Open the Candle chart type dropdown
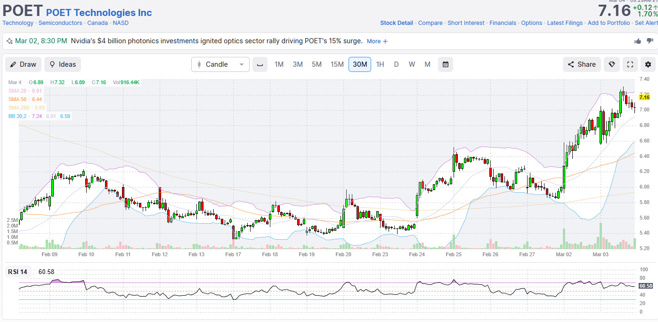Image resolution: width=658 pixels, height=322 pixels. click(220, 64)
